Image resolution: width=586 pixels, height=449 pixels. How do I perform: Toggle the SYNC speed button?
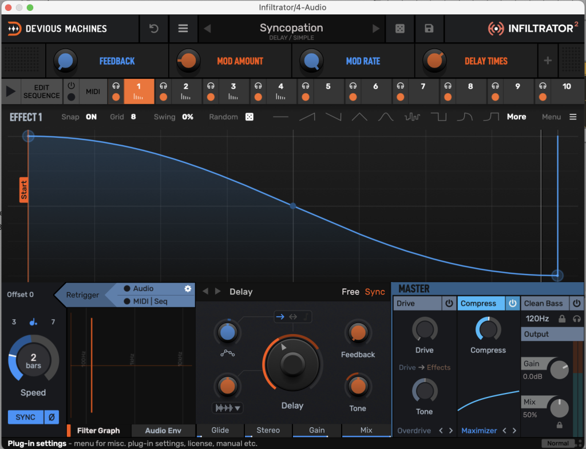25,417
